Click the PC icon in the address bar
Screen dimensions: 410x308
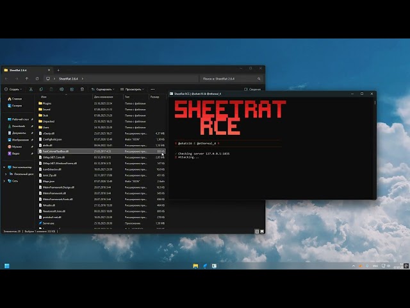point(48,79)
